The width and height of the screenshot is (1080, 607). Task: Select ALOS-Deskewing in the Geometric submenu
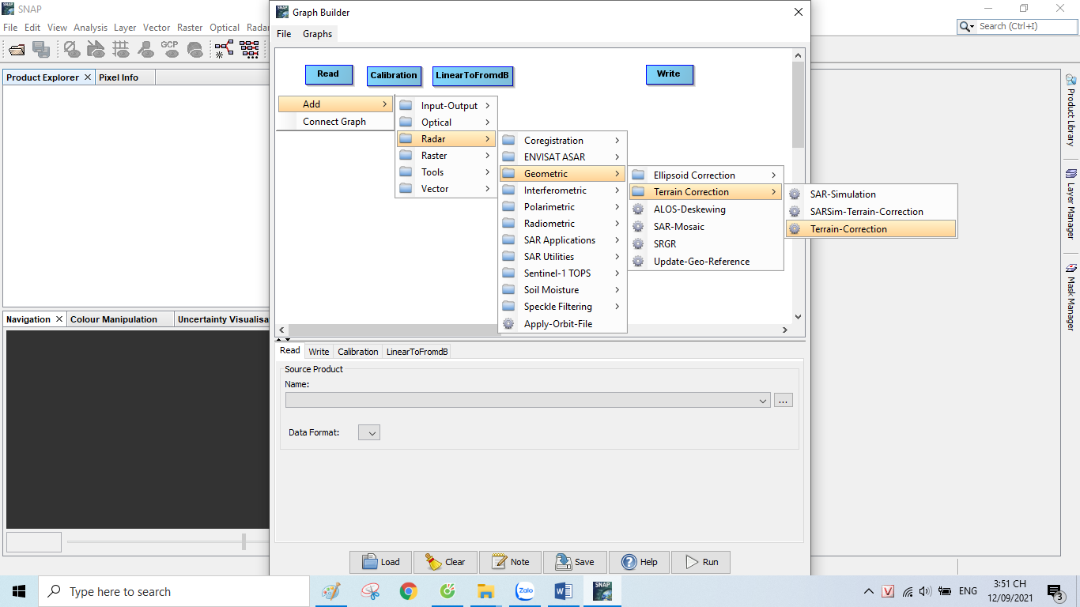pos(706,209)
